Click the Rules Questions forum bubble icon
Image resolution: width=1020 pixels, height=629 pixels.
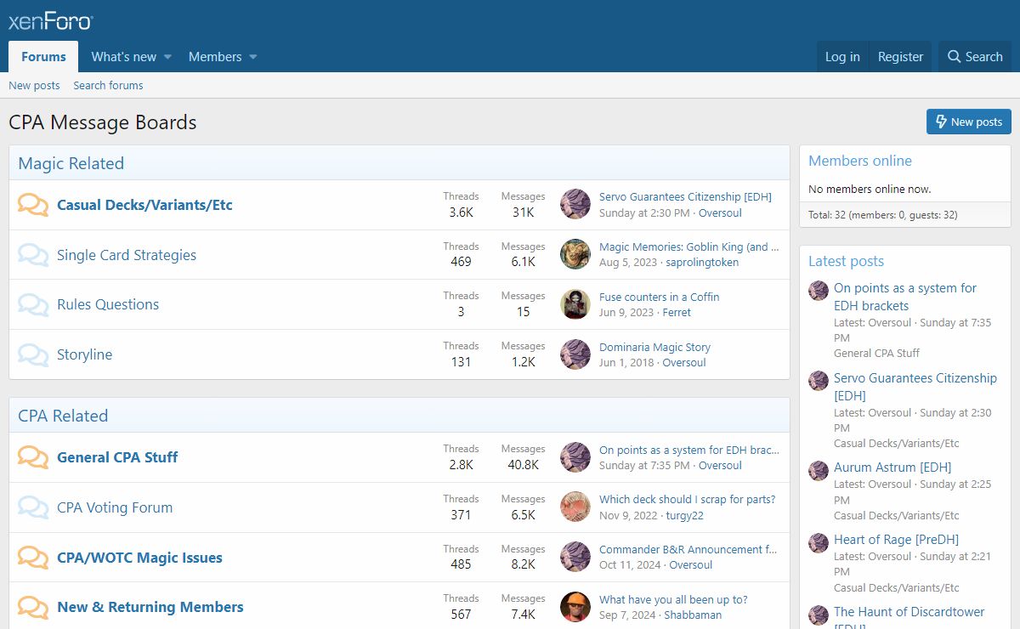tap(33, 304)
